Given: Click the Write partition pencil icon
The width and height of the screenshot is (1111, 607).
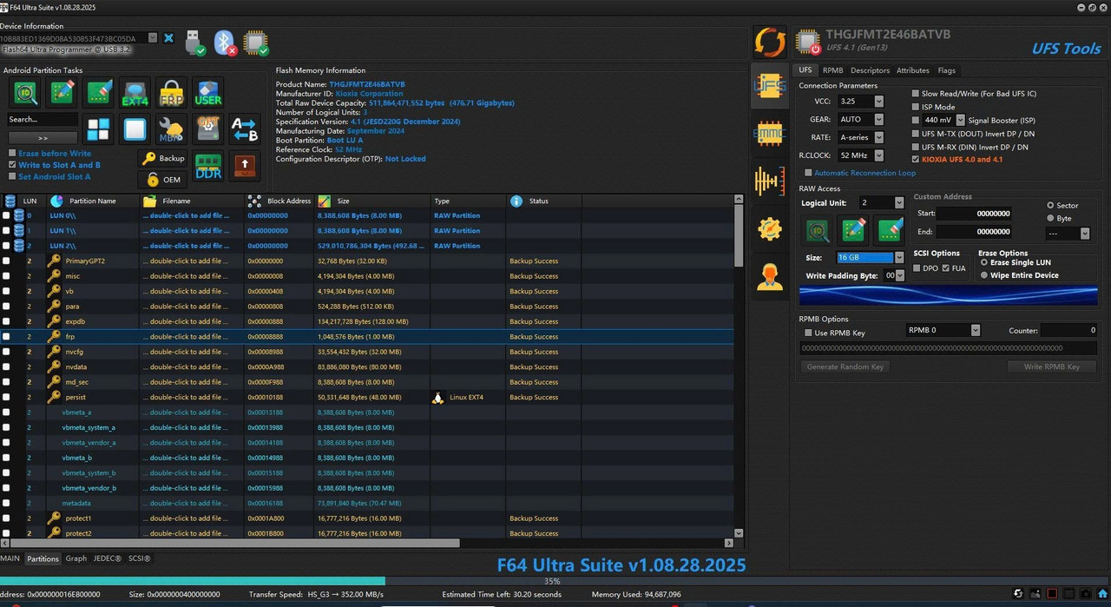Looking at the screenshot, I should tap(62, 93).
